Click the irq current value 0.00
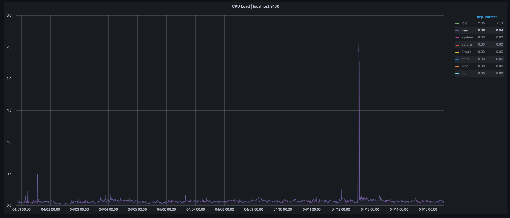The height and width of the screenshot is (218, 510). click(500, 73)
